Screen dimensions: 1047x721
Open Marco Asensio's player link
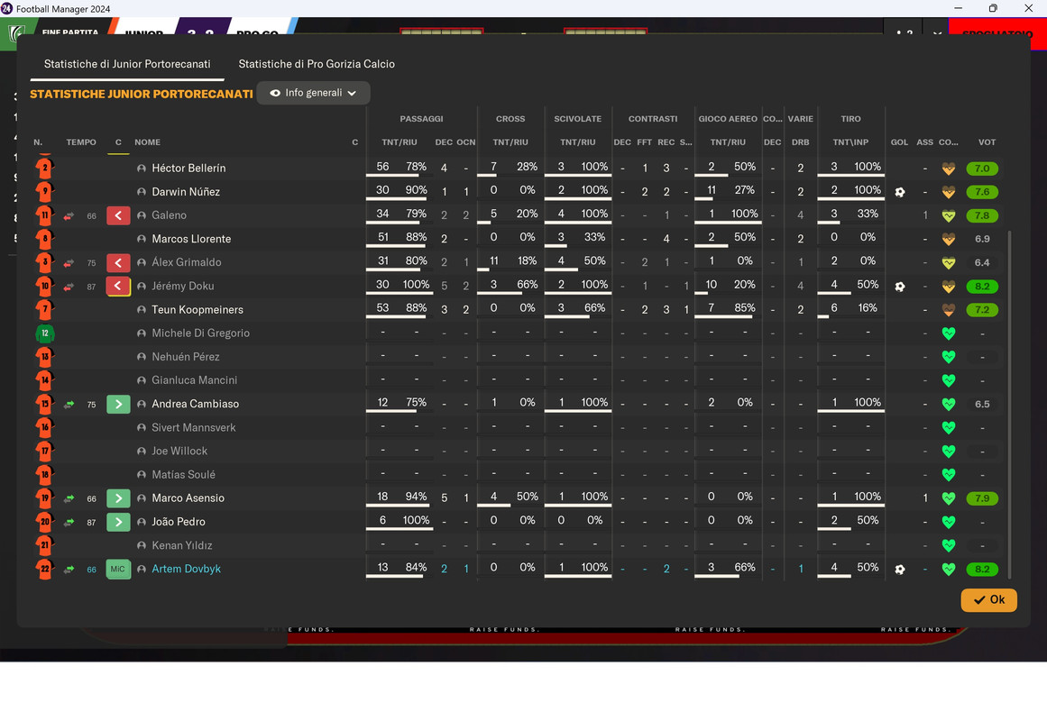tap(188, 498)
